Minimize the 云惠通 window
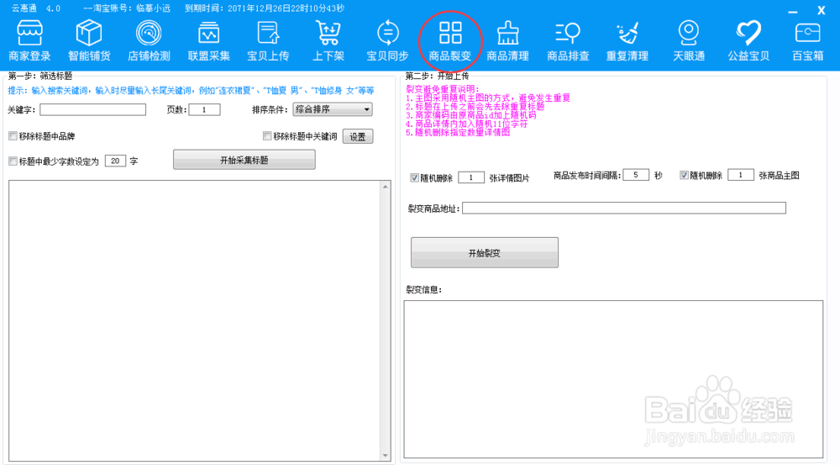Viewport: 840px width, 465px height. click(793, 11)
